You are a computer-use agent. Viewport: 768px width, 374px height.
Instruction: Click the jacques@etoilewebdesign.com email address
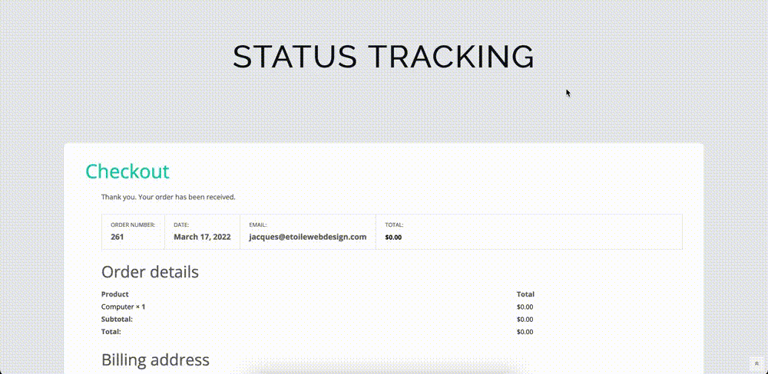click(x=308, y=237)
